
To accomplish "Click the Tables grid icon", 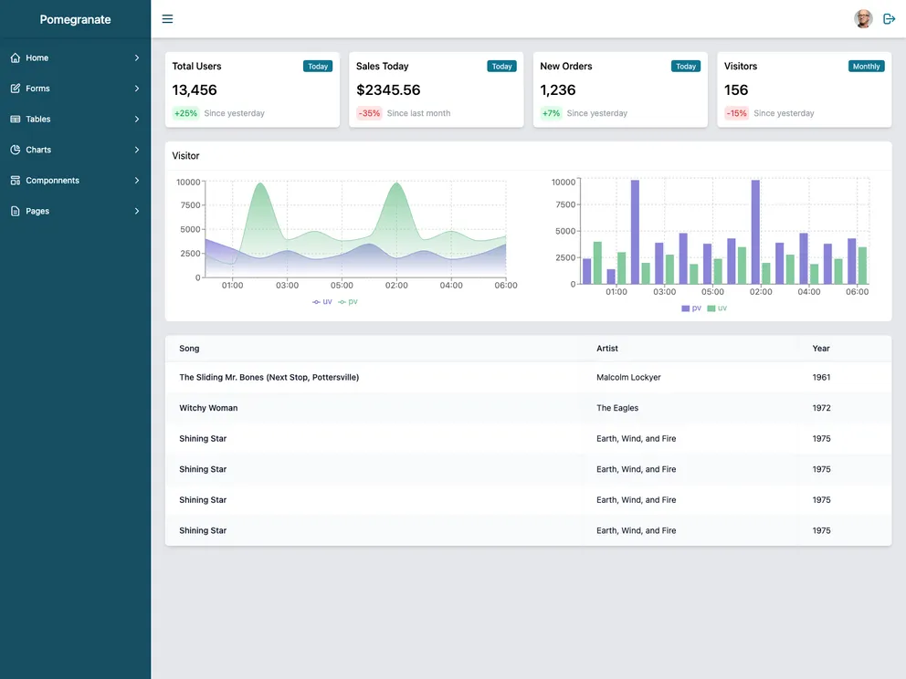I will tap(16, 120).
